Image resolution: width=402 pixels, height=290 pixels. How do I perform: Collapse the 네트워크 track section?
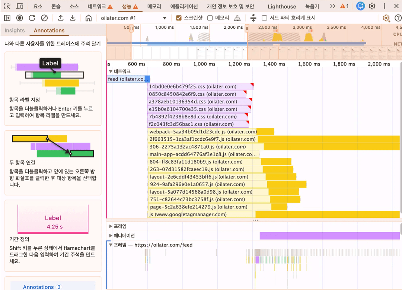pos(111,71)
